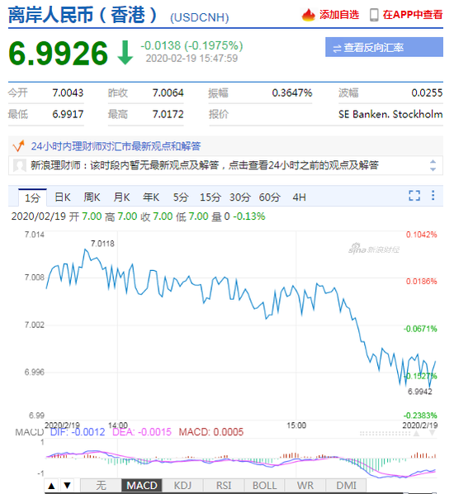Screen dimensions: 454x494
Task: Click the 6.9942 low point label on chart
Action: click(419, 392)
